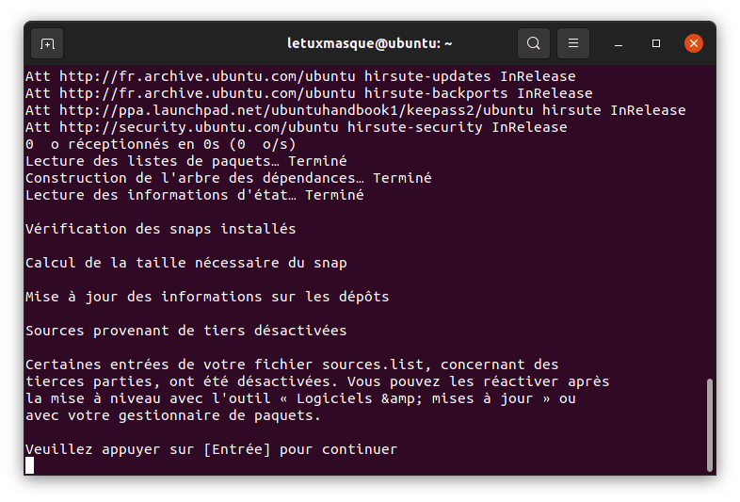Click the hirsute-backports archive URL
The width and height of the screenshot is (740, 502).
coord(207,93)
